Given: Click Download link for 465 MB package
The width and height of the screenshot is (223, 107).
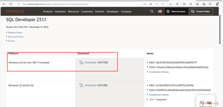Looking at the screenshot, I should click(x=90, y=62).
